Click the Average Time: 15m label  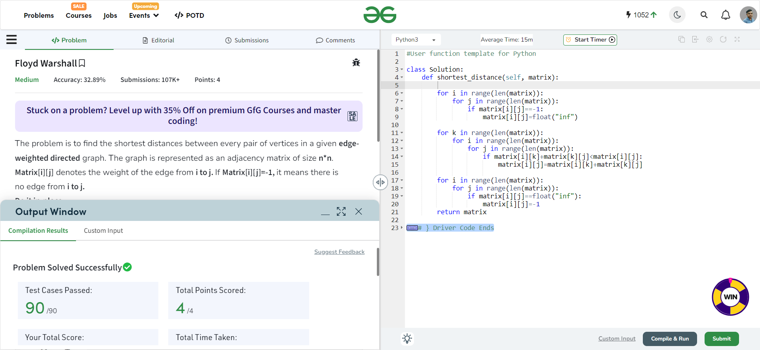coord(507,40)
